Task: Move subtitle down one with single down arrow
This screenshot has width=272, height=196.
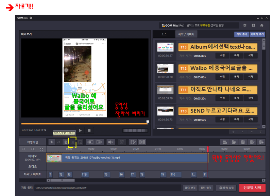Action: coord(252,132)
